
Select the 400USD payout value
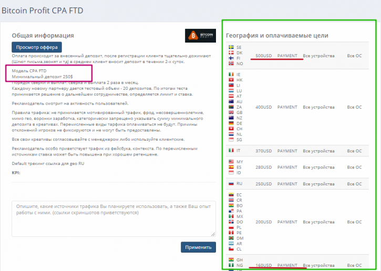[x=264, y=107]
